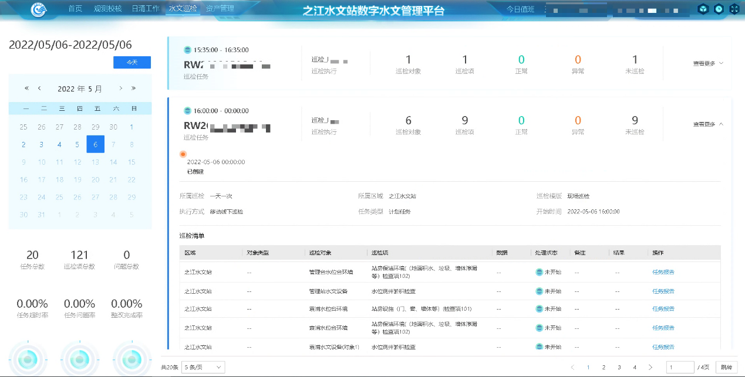Screen dimensions: 745x377
Task: Click next page arrow in pagination
Action: (650, 367)
